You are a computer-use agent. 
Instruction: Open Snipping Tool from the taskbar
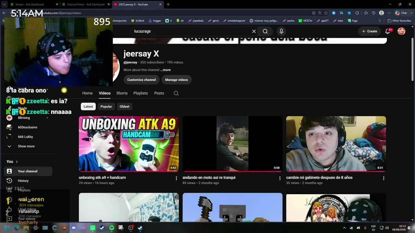121,228
